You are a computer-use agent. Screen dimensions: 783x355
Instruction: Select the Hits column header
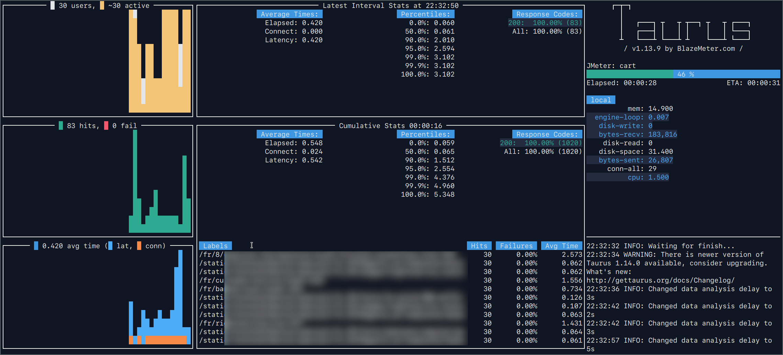tap(479, 246)
